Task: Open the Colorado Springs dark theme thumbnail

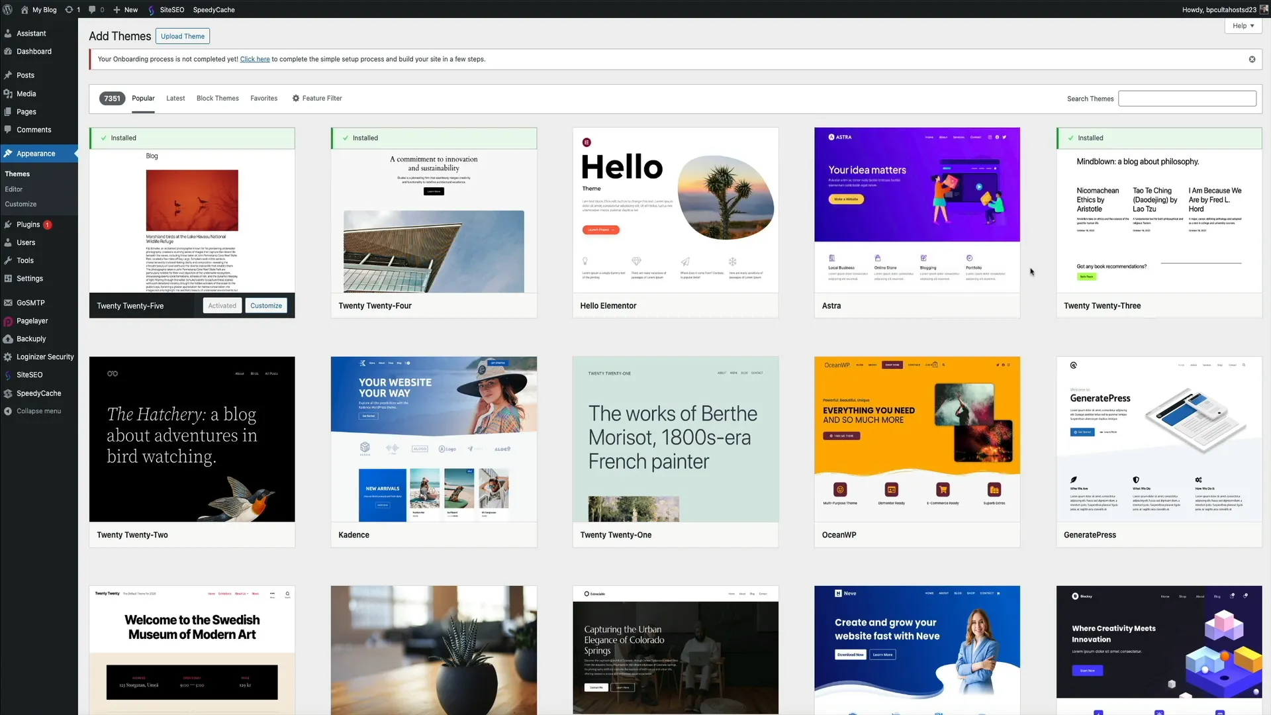Action: pos(675,650)
